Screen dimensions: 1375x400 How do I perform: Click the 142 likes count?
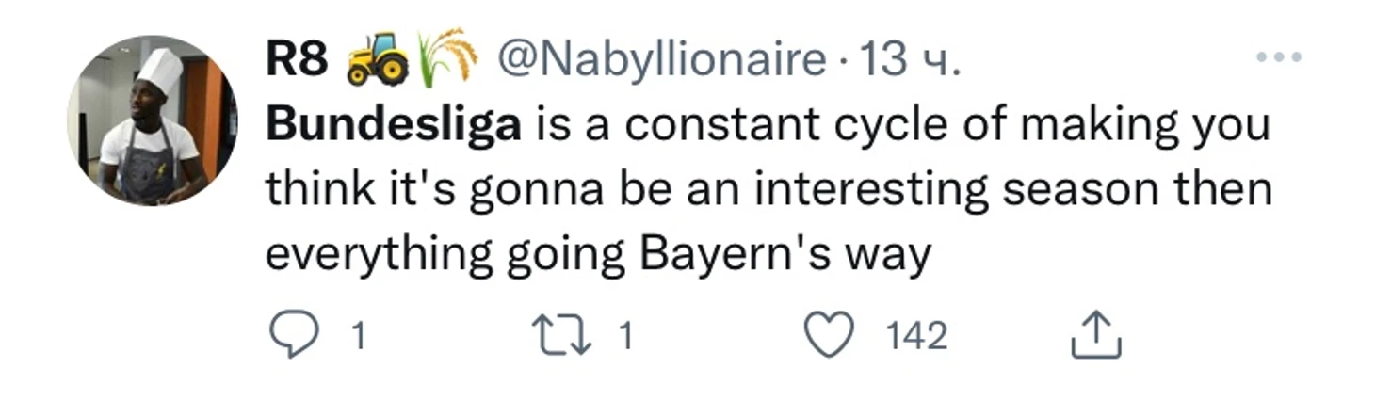[x=915, y=337]
